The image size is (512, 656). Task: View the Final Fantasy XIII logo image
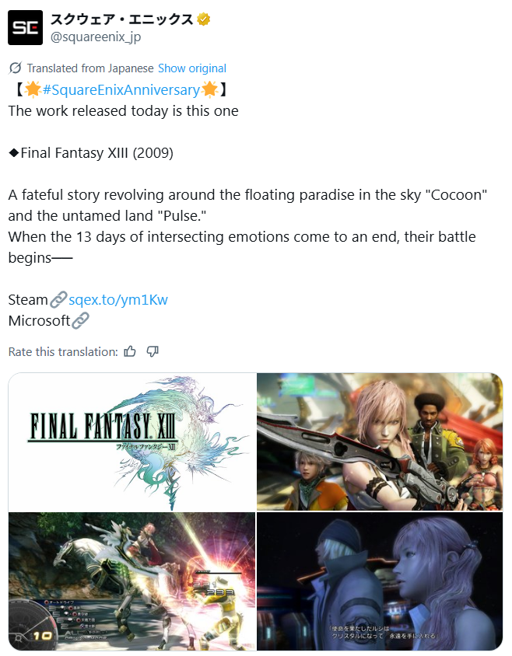pyautogui.click(x=132, y=441)
